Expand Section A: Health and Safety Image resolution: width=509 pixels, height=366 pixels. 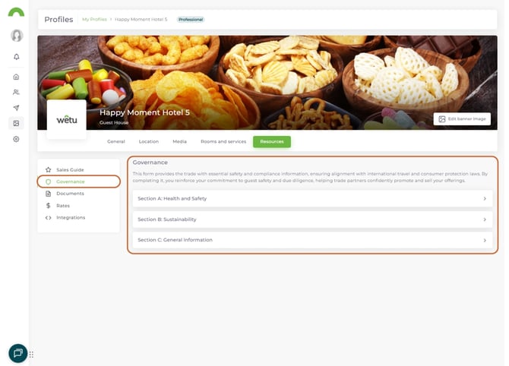click(312, 199)
